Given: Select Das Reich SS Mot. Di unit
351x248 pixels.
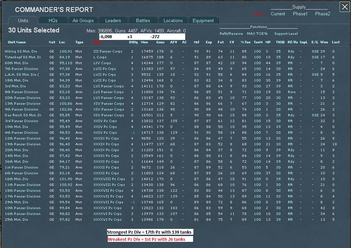Looking at the screenshot, I should pyautogui.click(x=23, y=115).
